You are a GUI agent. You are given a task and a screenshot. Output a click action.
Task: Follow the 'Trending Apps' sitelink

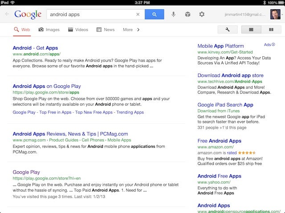tap(130, 112)
